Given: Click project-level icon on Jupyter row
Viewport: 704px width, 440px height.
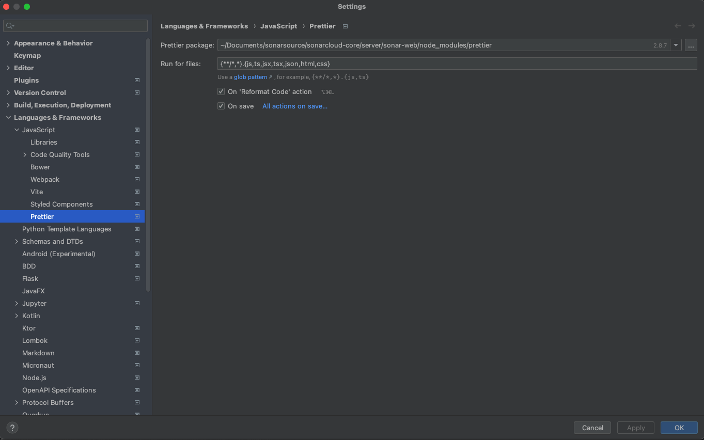Looking at the screenshot, I should (137, 303).
